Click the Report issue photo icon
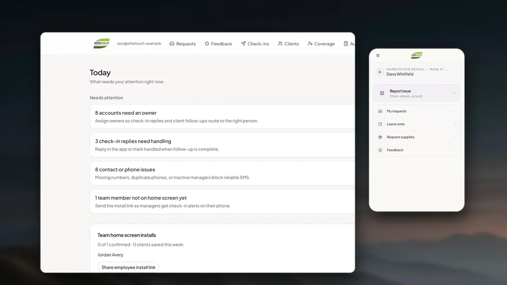Screen dimensions: 507x285 coord(382,93)
